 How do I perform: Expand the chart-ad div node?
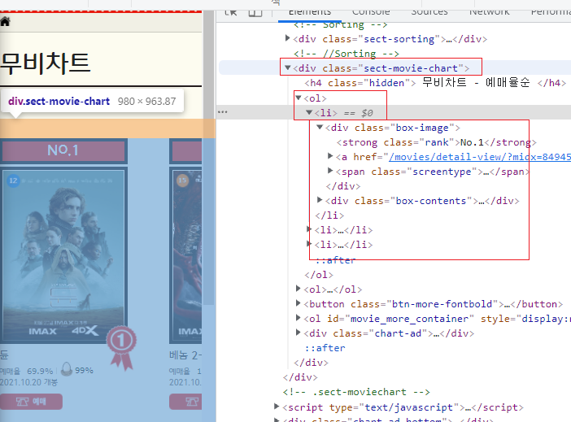[299, 332]
